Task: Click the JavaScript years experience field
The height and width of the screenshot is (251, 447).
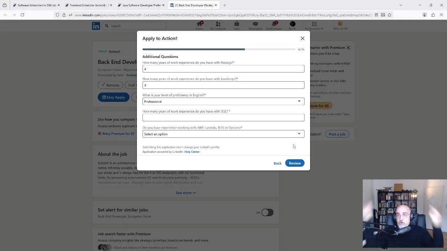Action: (x=223, y=85)
